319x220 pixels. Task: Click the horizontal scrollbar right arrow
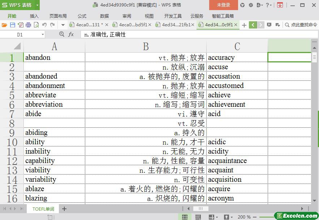coord(302,208)
